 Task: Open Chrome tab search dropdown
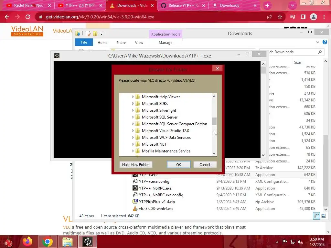[292, 6]
